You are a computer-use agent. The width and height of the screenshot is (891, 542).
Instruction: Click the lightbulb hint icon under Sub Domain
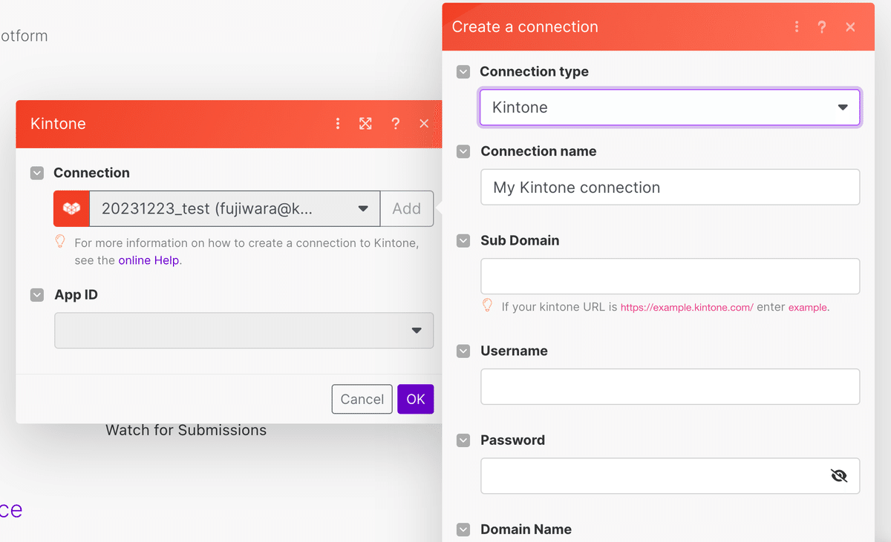coord(488,305)
